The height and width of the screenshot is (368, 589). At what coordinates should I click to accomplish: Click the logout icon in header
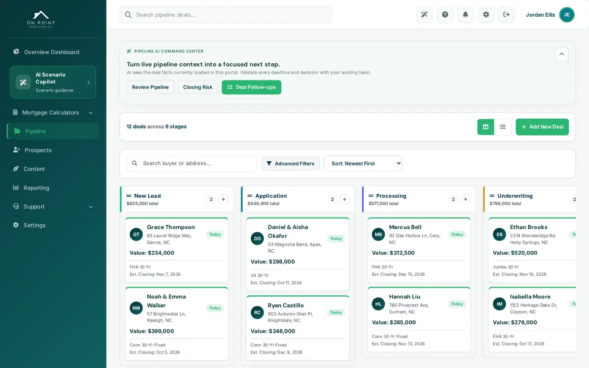pos(507,15)
